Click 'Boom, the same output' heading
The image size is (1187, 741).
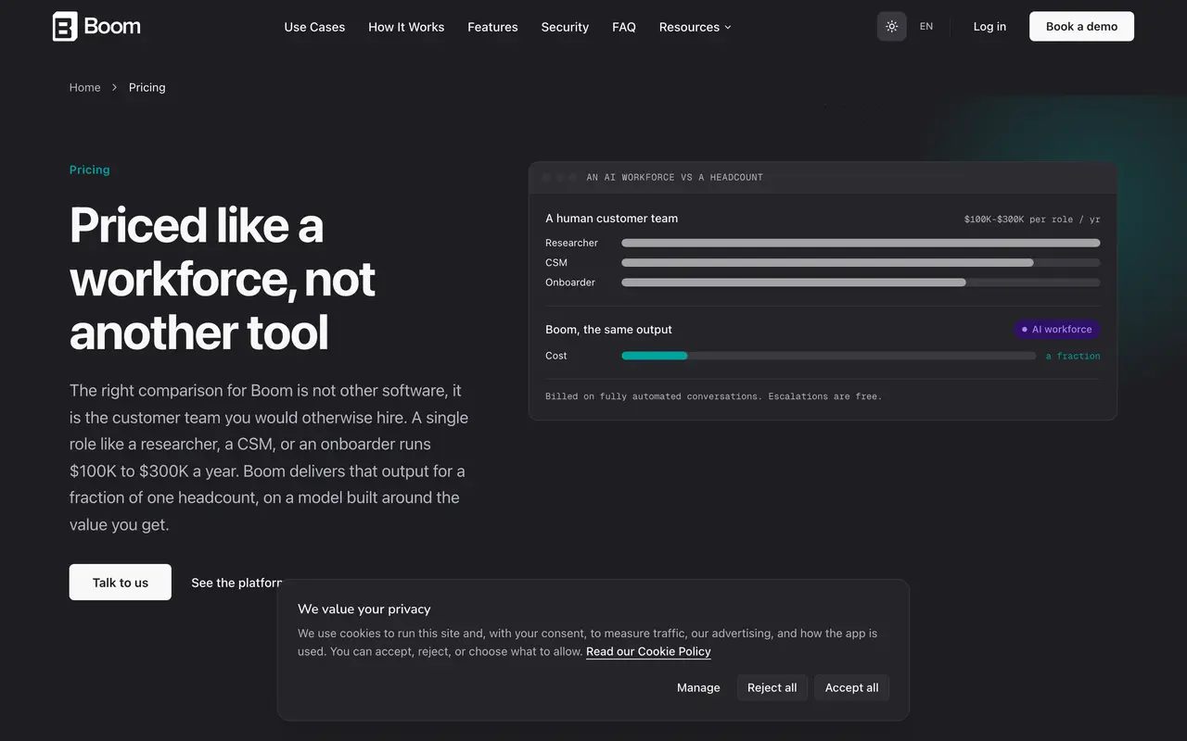[x=608, y=329]
